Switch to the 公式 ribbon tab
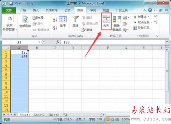 point(67,10)
